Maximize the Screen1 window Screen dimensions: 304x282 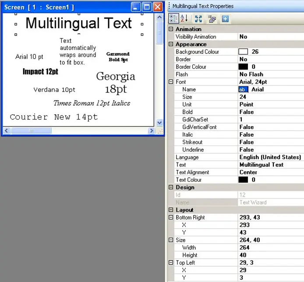[x=147, y=7]
